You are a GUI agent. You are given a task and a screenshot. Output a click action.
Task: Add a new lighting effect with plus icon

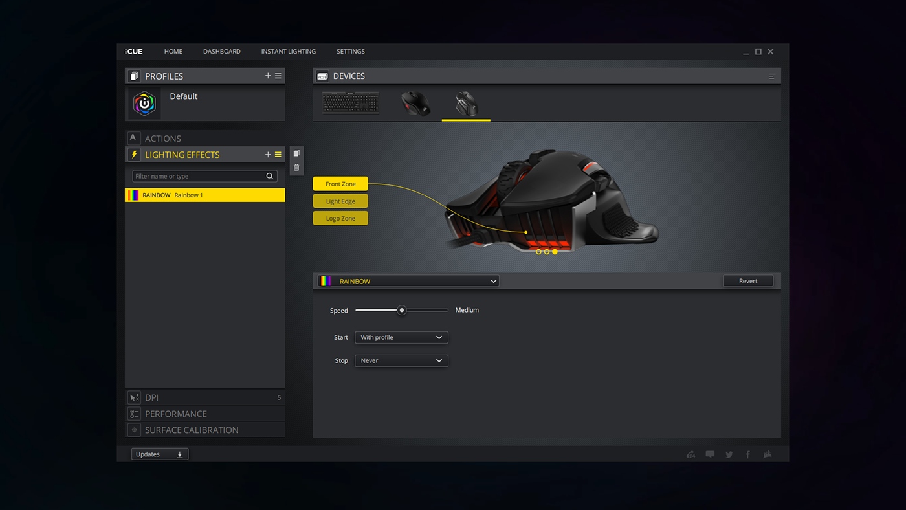[x=268, y=155]
